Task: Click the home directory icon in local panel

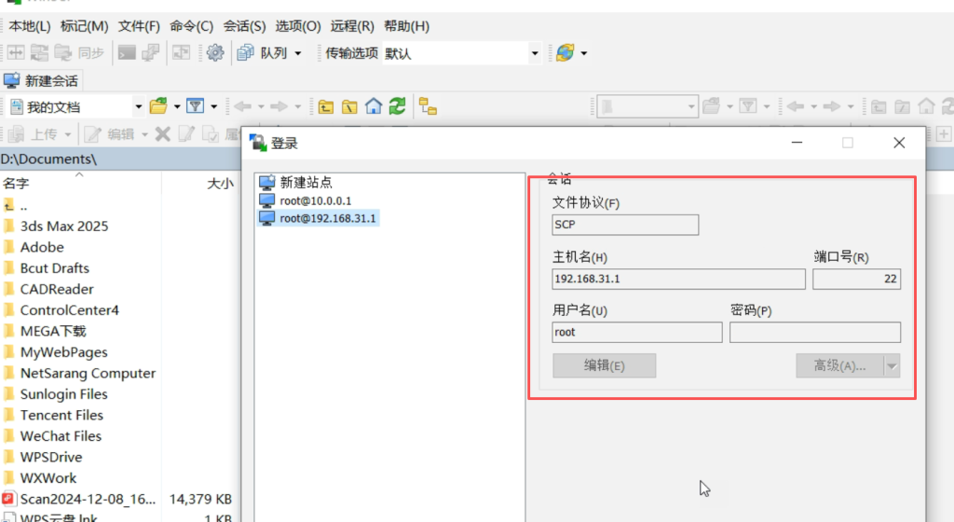Action: pos(374,106)
